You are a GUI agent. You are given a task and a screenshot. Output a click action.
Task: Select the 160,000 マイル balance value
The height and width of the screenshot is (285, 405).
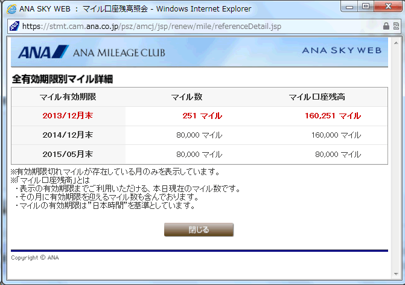coord(336,135)
